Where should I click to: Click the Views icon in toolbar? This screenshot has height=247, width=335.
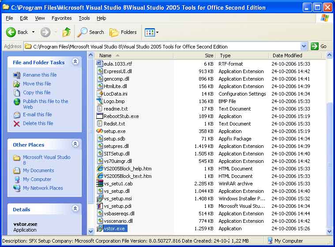[x=150, y=33]
